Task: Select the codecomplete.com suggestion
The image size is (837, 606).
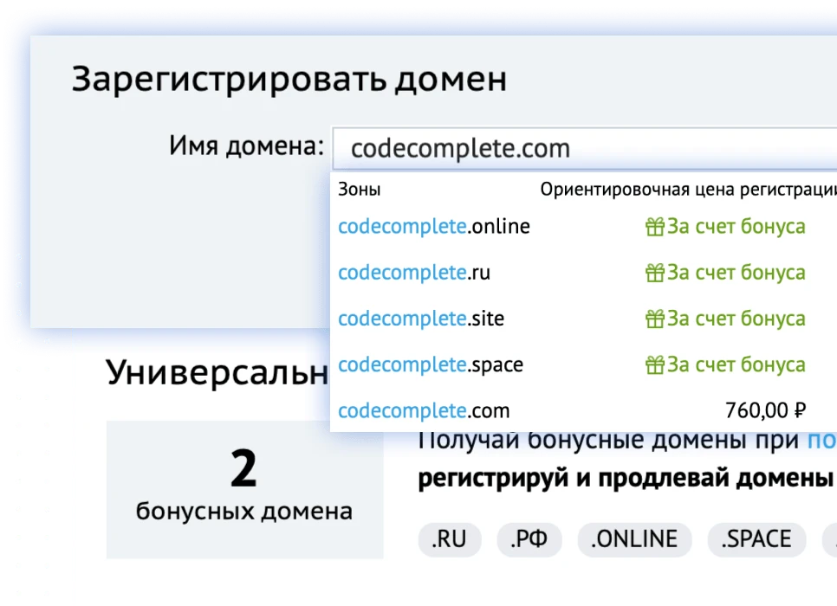Action: [x=425, y=410]
